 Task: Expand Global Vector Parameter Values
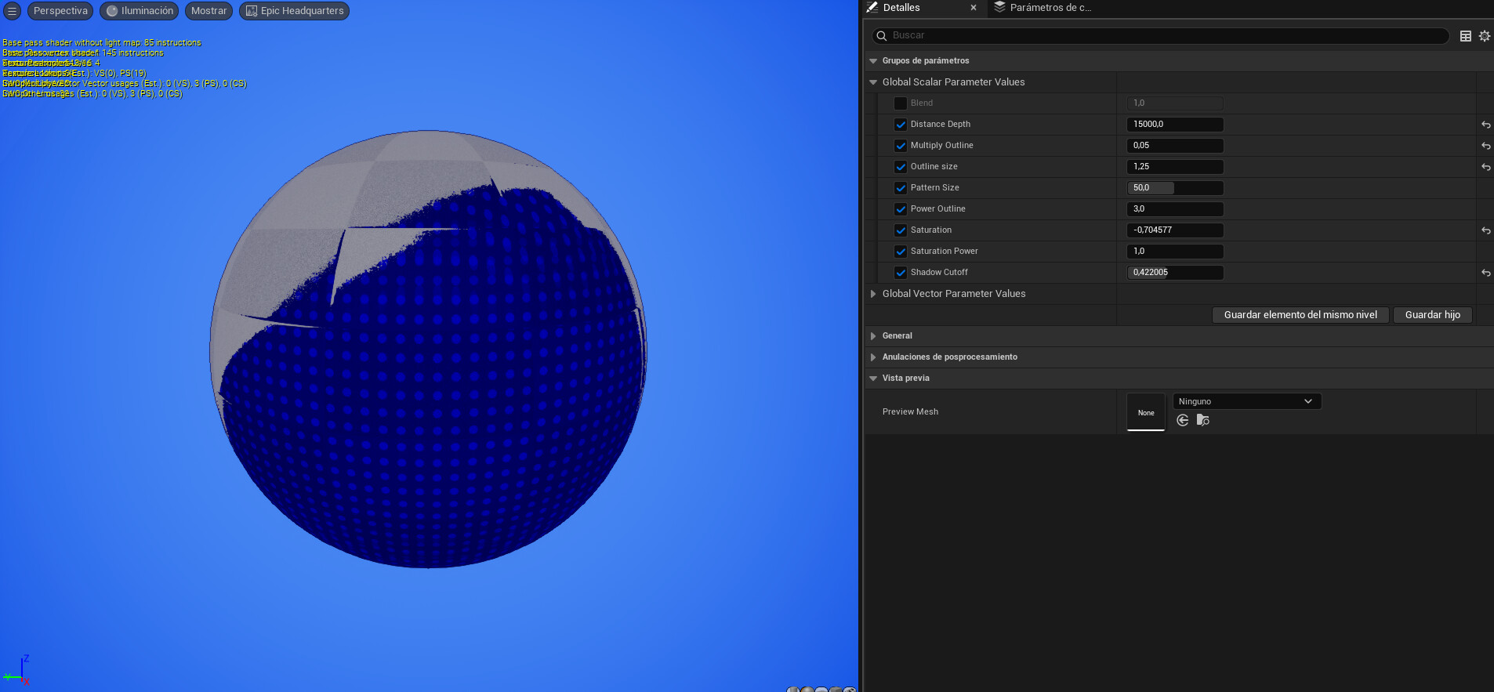pyautogui.click(x=873, y=294)
